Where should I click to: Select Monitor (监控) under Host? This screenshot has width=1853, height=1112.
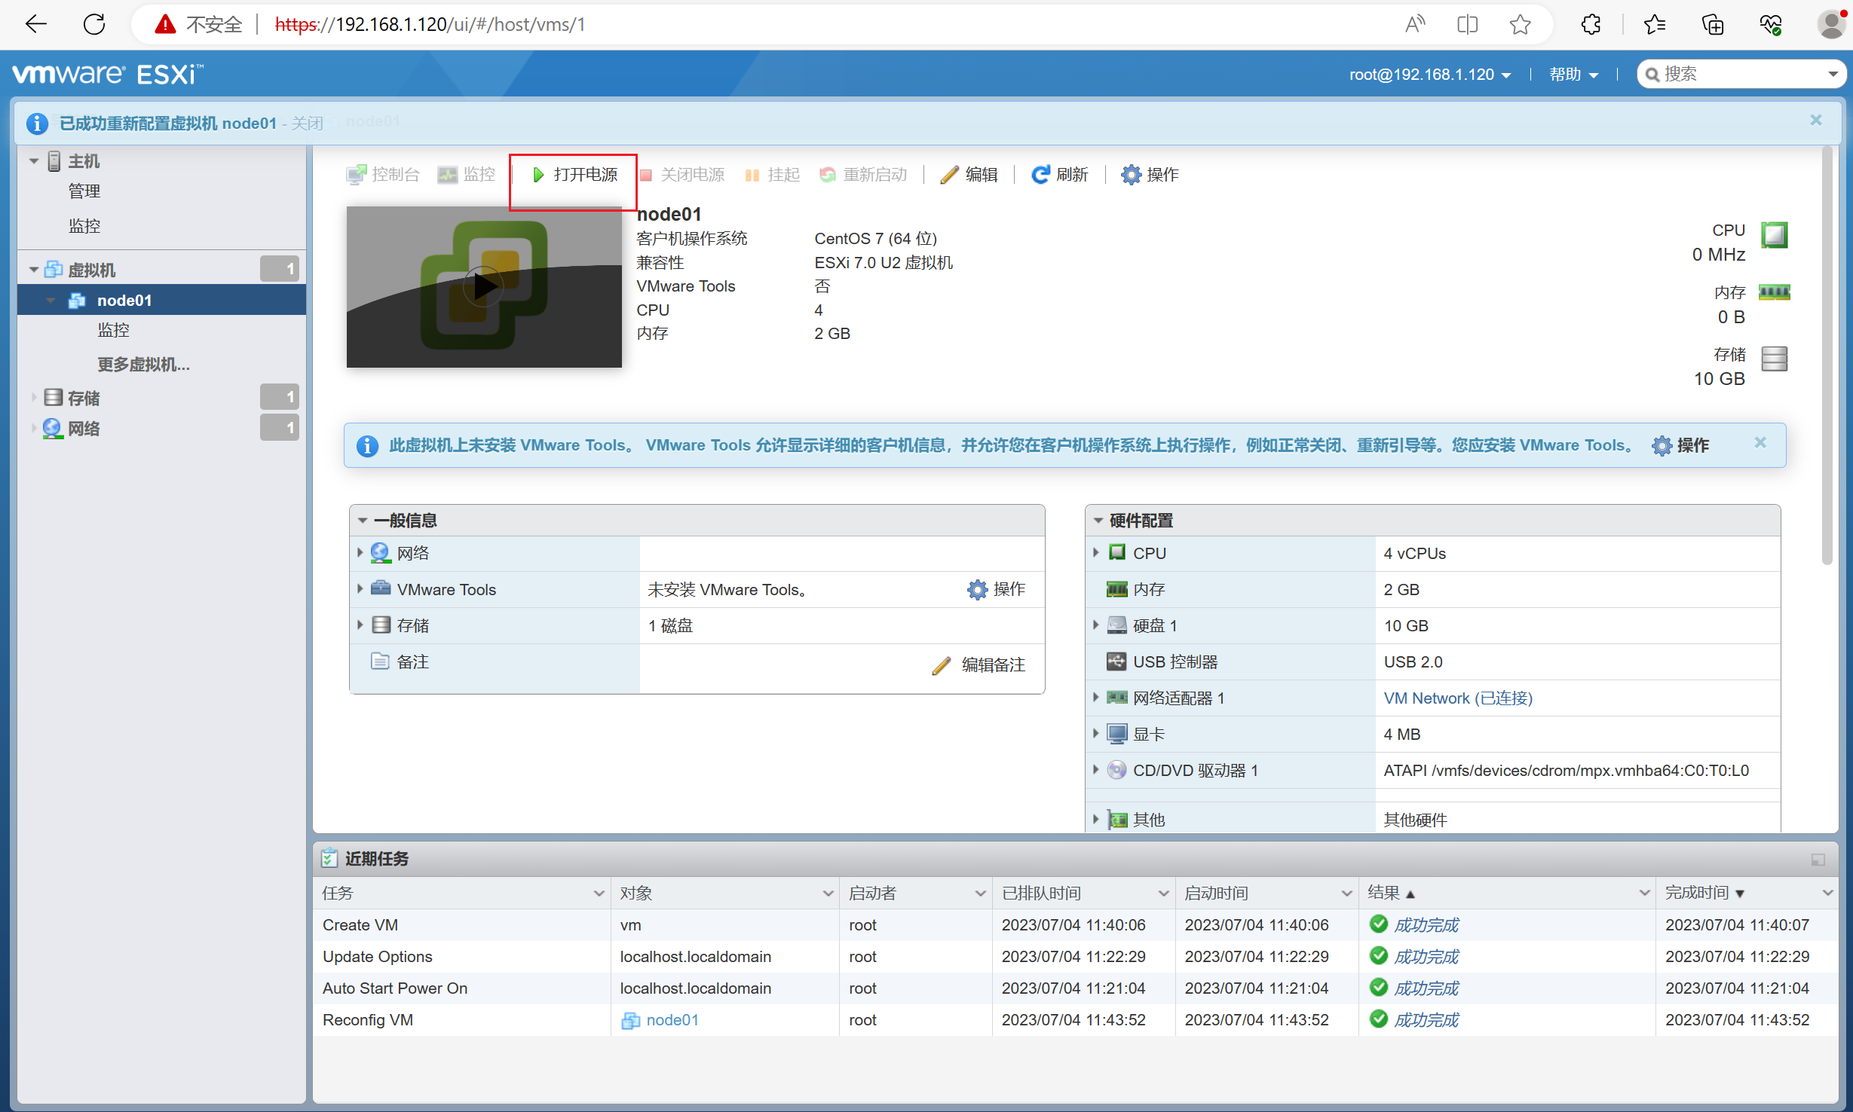click(x=84, y=226)
